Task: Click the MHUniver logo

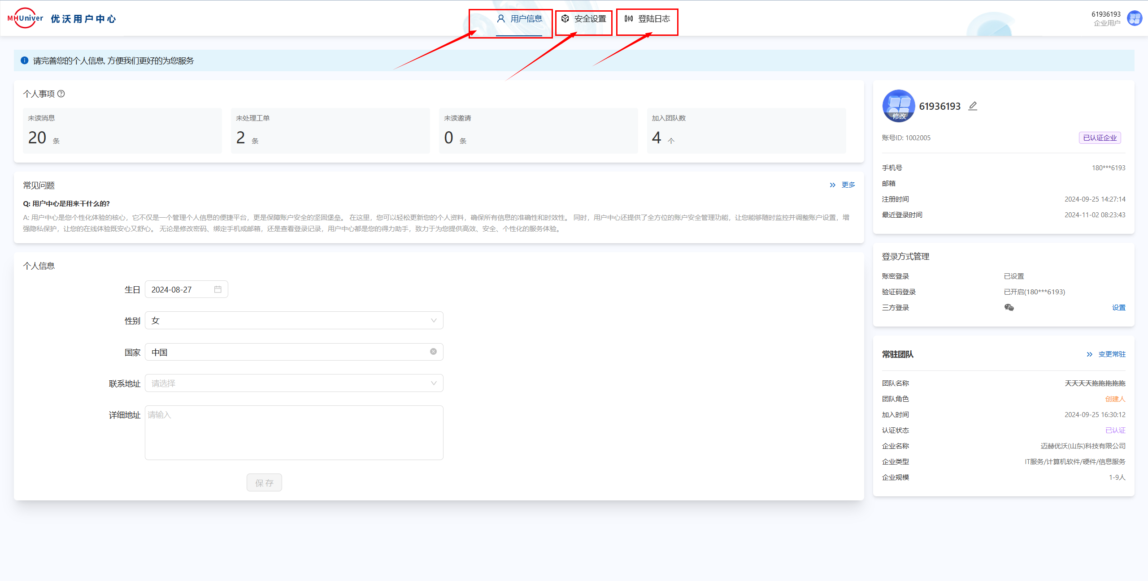Action: [25, 18]
